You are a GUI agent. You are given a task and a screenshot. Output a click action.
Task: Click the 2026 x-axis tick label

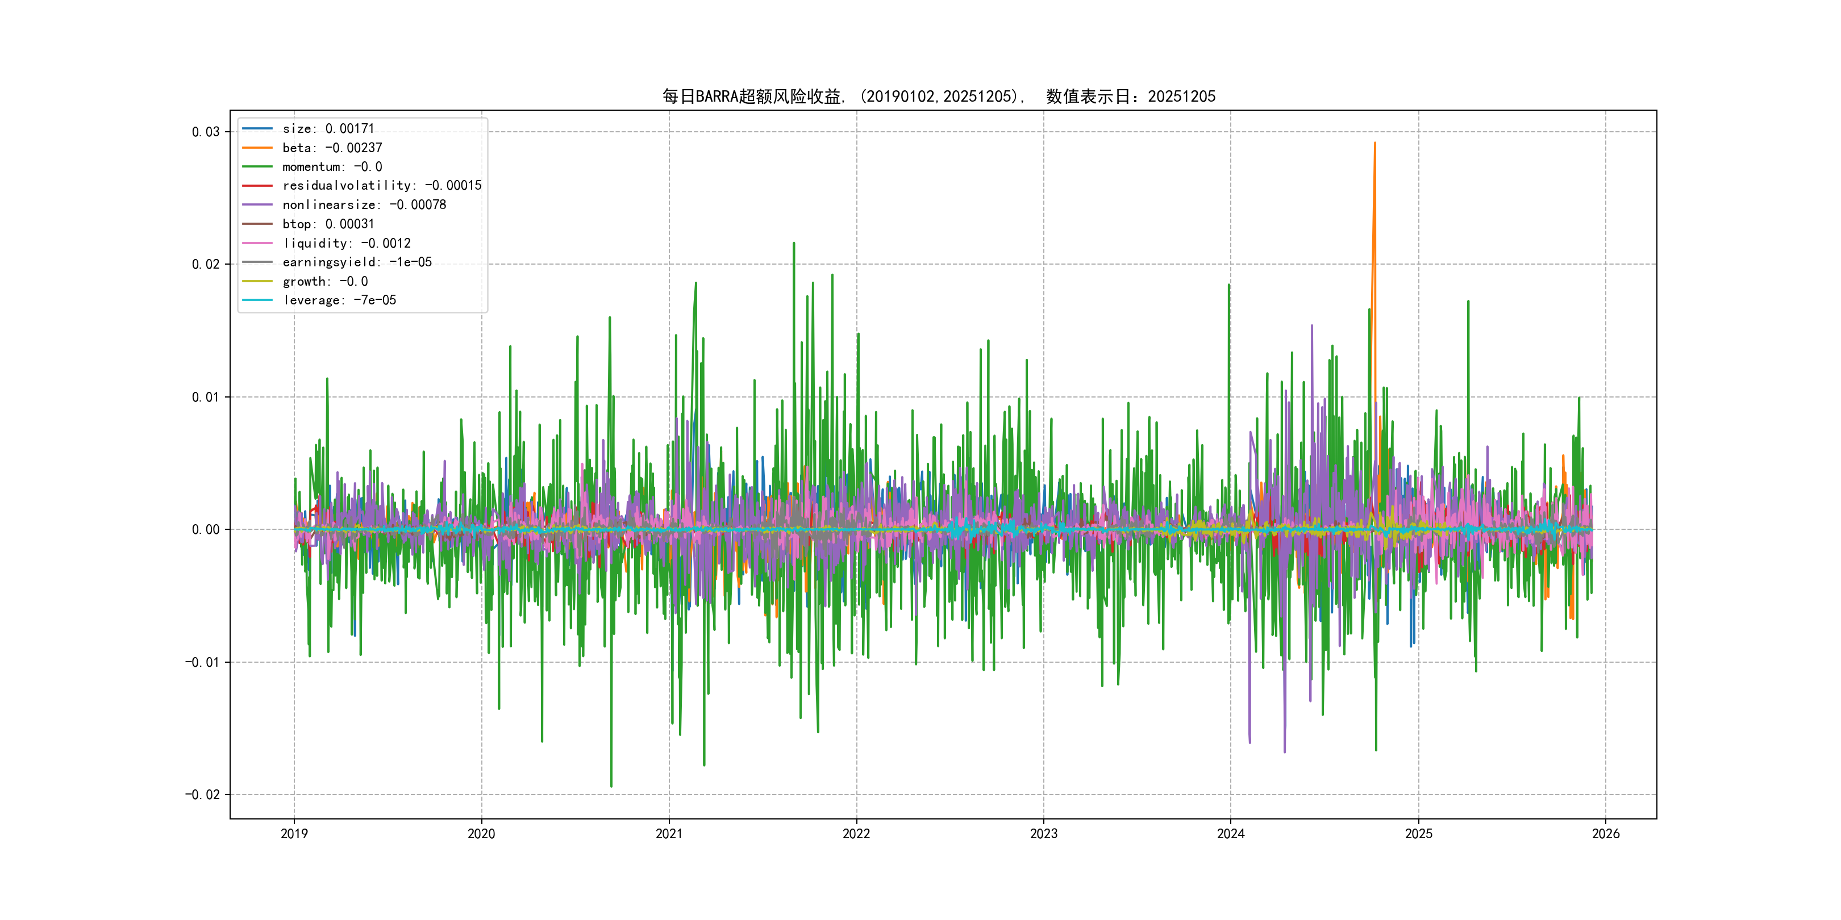coord(1606,834)
